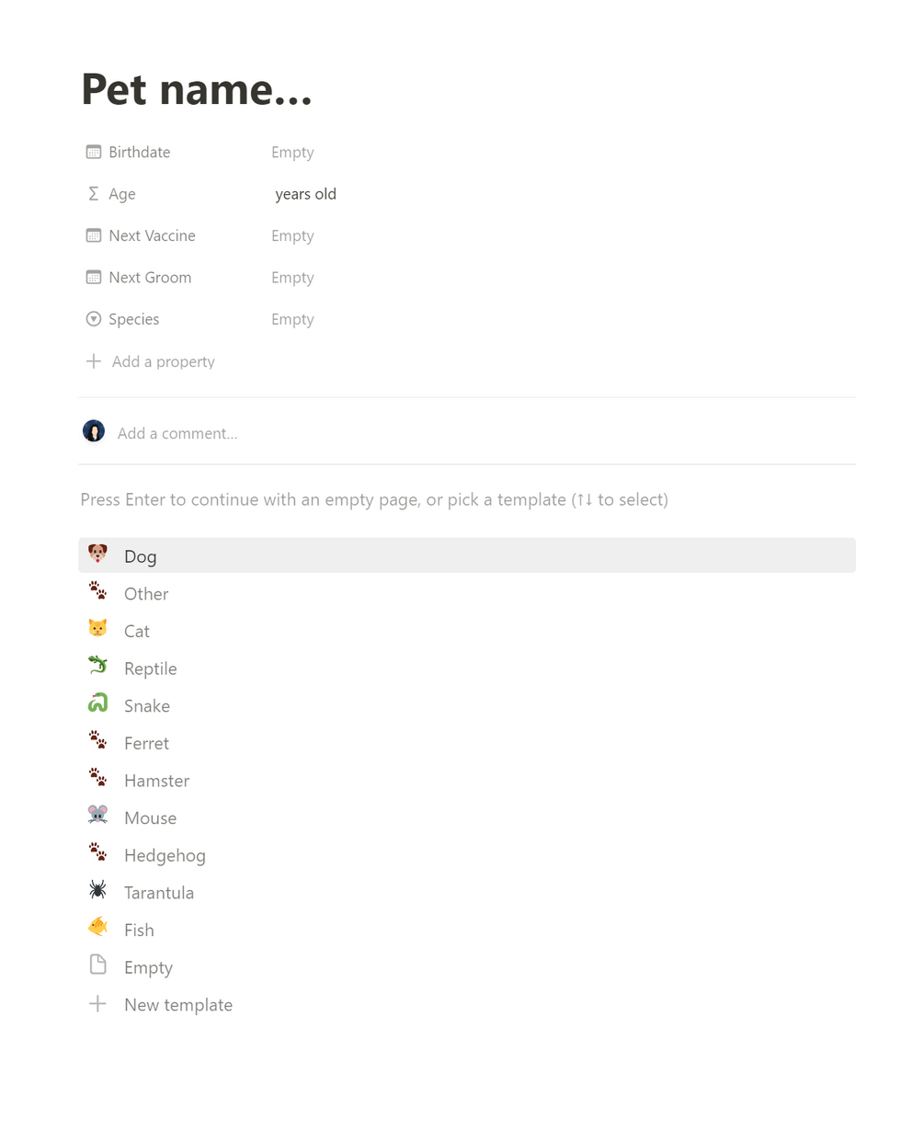Click the gray mouse face icon
This screenshot has height=1131, width=924.
point(97,817)
